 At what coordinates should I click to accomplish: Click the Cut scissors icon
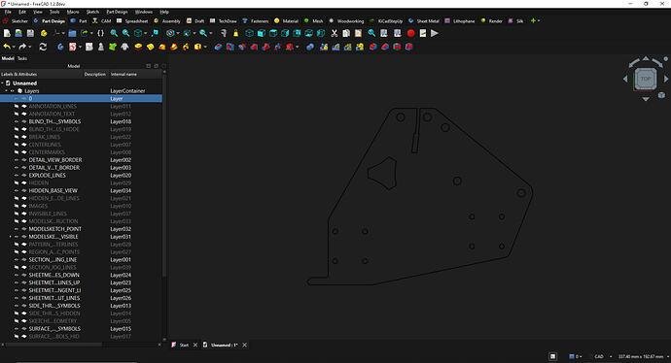[335, 33]
